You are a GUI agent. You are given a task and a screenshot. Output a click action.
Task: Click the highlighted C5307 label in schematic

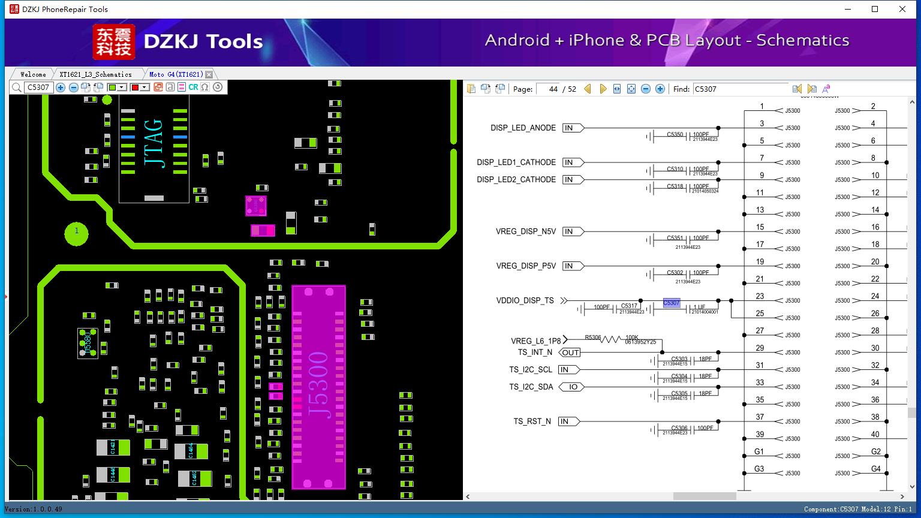tap(672, 303)
